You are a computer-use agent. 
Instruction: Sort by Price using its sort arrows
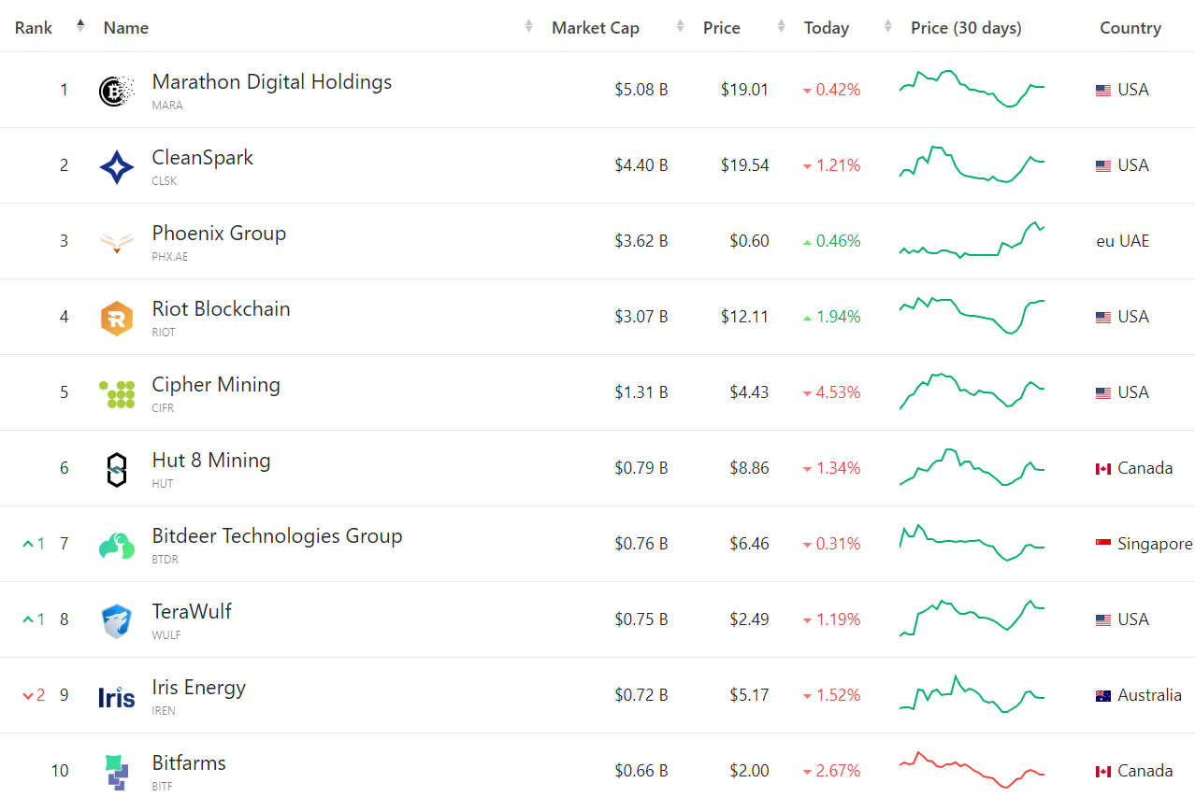tap(781, 27)
